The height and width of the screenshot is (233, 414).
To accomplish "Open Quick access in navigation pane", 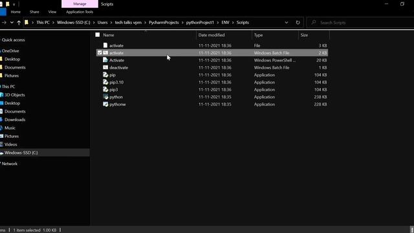I will (x=13, y=40).
